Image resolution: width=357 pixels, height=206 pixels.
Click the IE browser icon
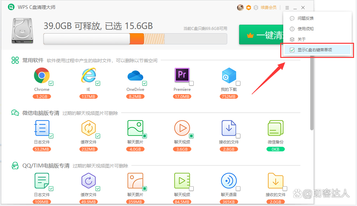88,75
